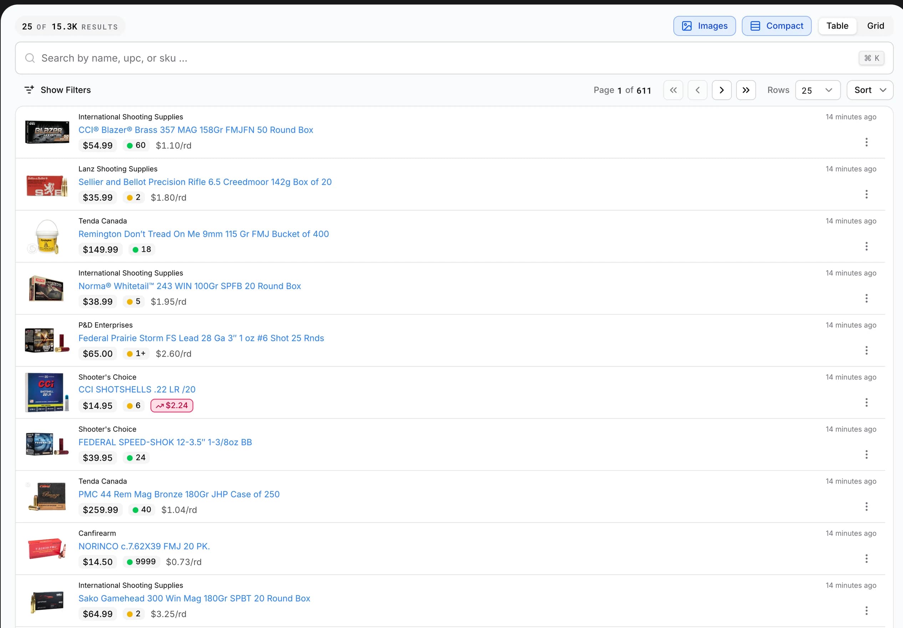The width and height of the screenshot is (903, 628).
Task: Go to the first page of results
Action: pos(673,90)
